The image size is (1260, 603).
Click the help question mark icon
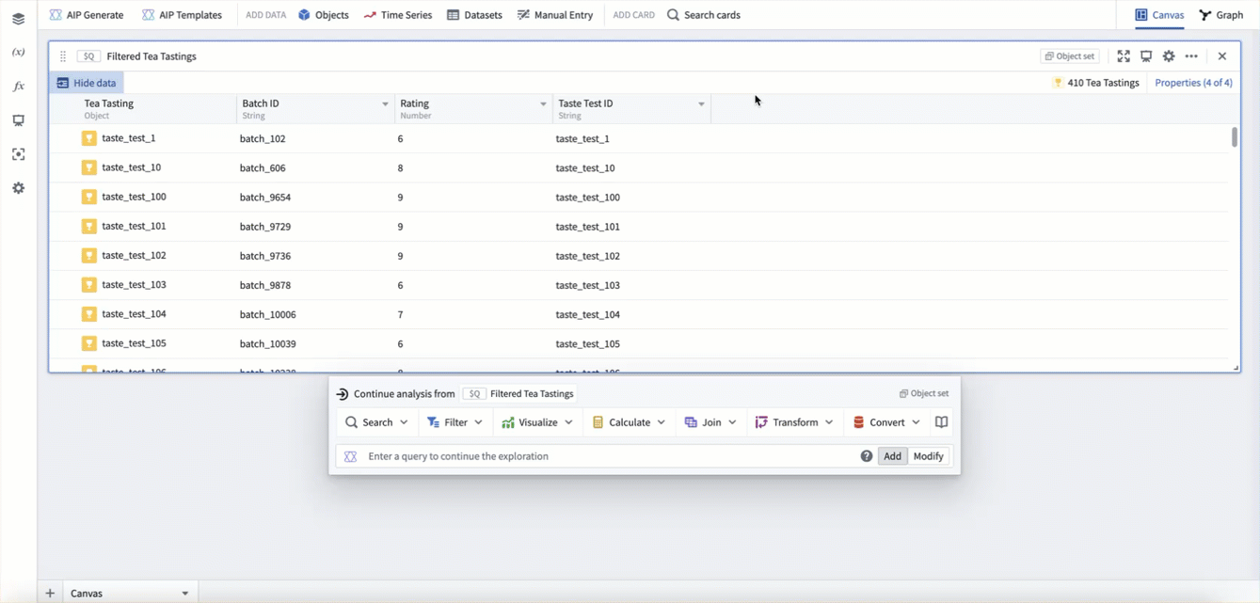(x=866, y=456)
